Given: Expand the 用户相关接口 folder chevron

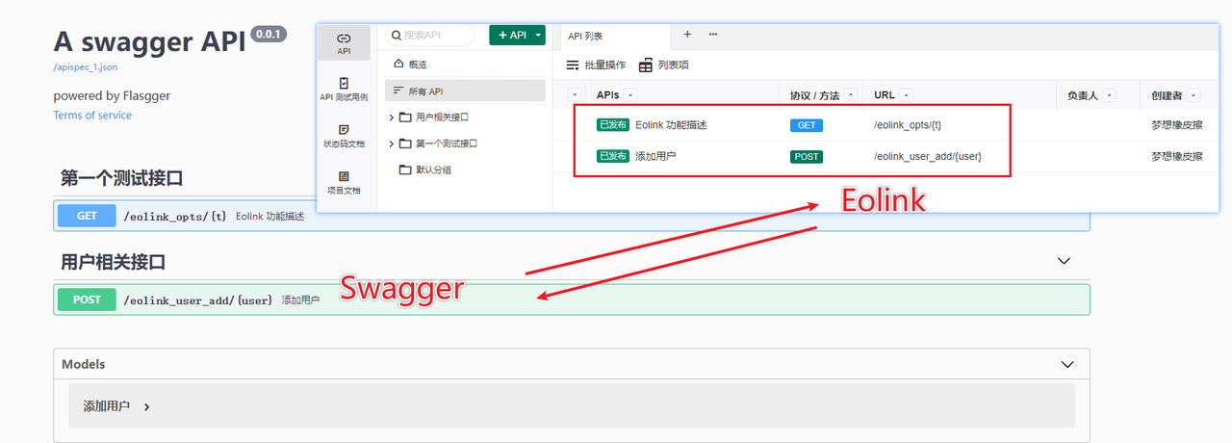Looking at the screenshot, I should 391,117.
